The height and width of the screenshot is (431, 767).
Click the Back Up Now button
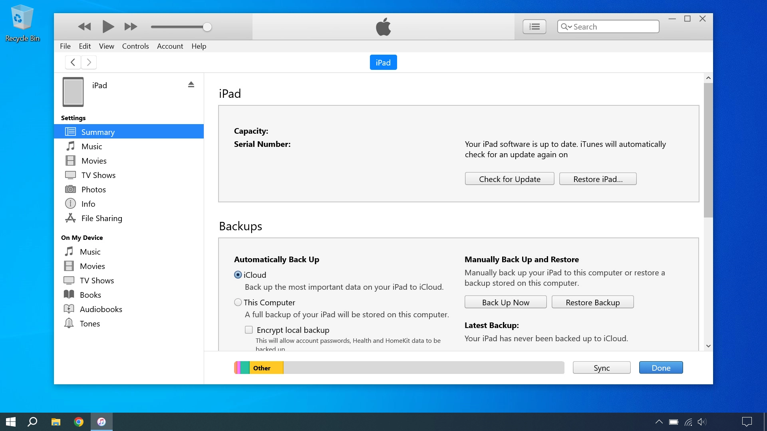click(x=505, y=302)
